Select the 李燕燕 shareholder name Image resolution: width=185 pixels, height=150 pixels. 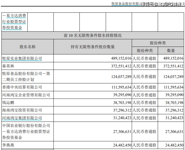click(x=8, y=145)
